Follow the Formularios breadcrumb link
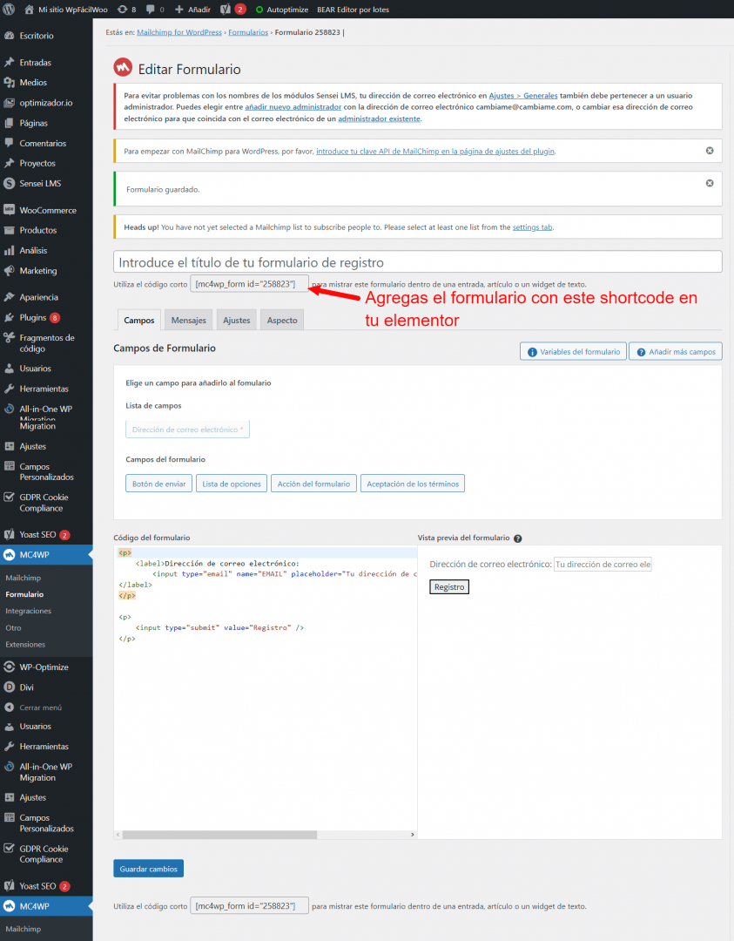 tap(248, 32)
